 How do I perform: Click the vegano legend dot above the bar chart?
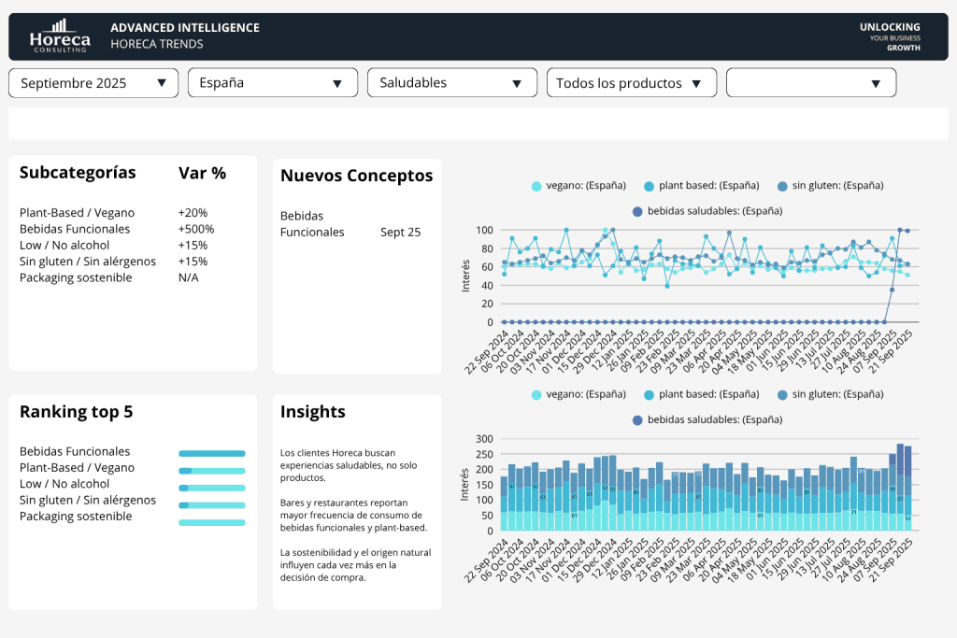pyautogui.click(x=536, y=394)
